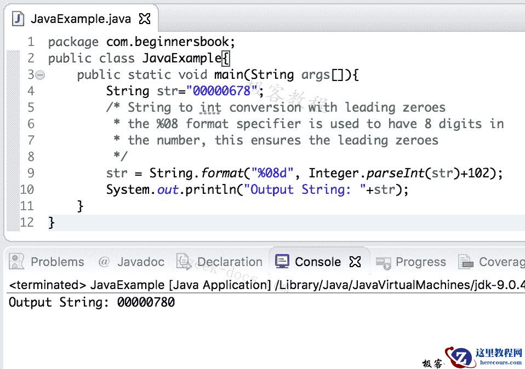Click the Console view icon
The image size is (525, 369).
[x=282, y=262]
